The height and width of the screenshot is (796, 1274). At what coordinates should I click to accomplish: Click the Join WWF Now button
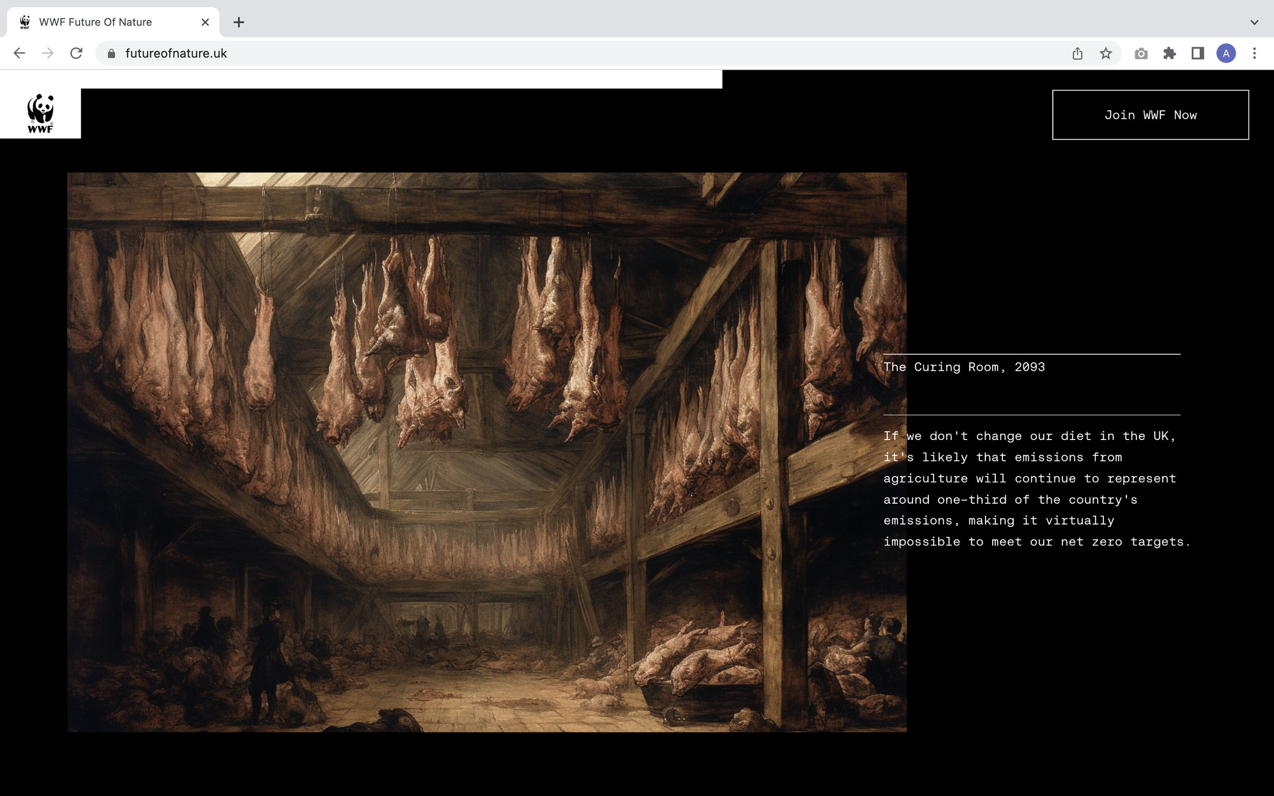1150,115
